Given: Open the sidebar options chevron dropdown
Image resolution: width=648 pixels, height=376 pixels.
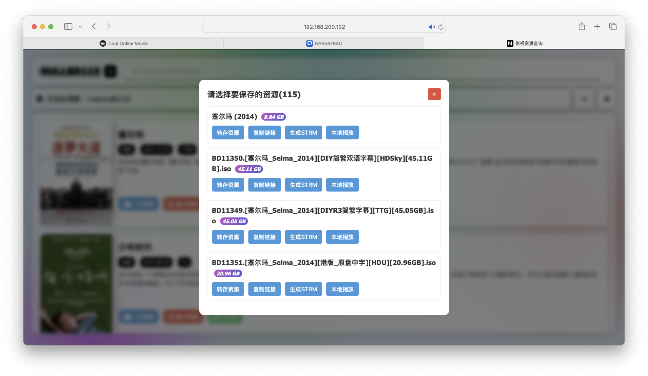Looking at the screenshot, I should click(x=80, y=26).
